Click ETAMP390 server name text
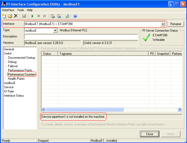This screenshot has width=187, height=143. (x=160, y=35)
